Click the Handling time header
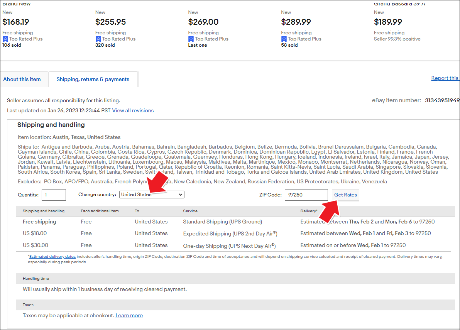The height and width of the screenshot is (330, 460). coord(36,279)
